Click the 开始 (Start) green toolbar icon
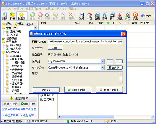Screen dimensions: 156x124 pyautogui.click(x=32, y=16)
